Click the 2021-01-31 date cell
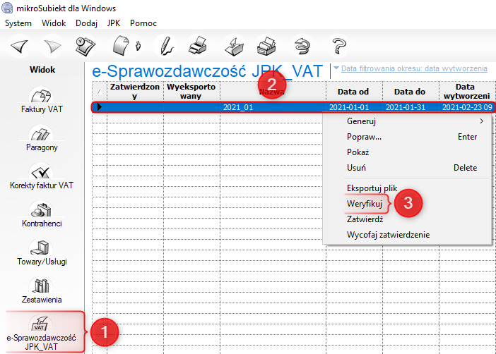The height and width of the screenshot is (354, 496). point(410,107)
